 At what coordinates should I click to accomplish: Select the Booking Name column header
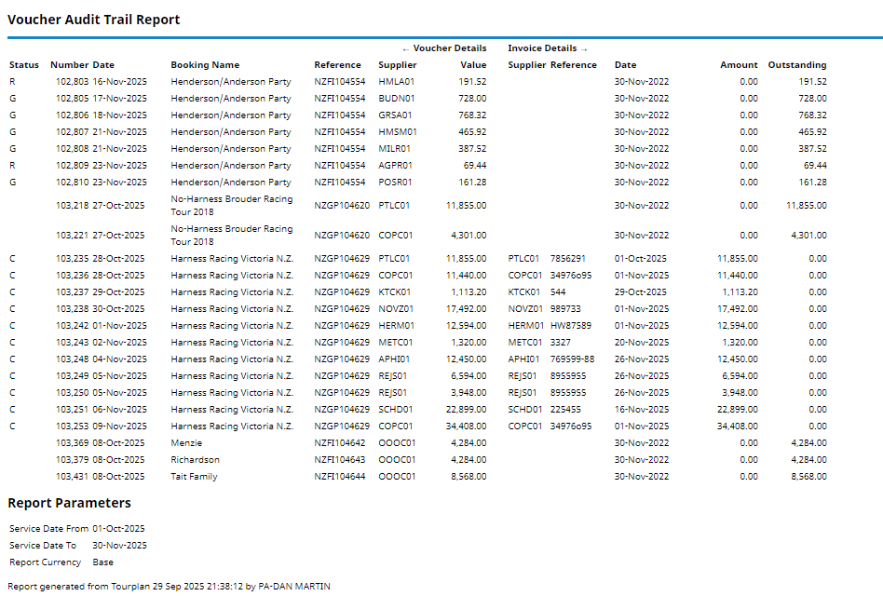coord(205,65)
